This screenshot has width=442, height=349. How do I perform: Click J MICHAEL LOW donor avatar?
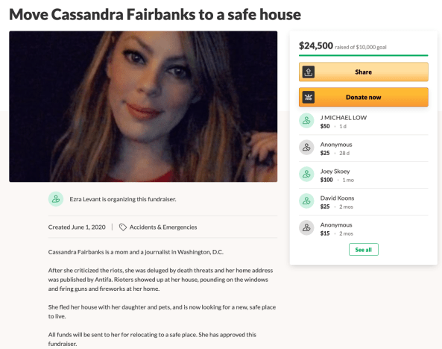[x=306, y=121]
